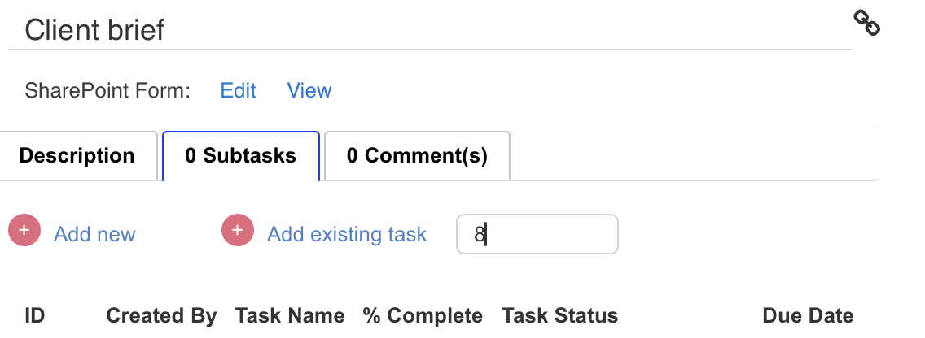925x338 pixels.
Task: Sort by the Created By column header
Action: point(161,315)
